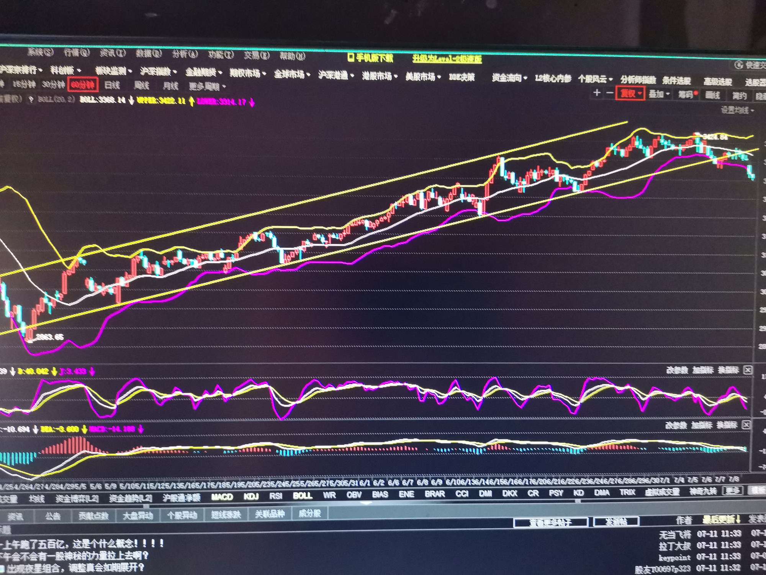Select KDJ indicator tab
Screen dimensions: 766x575
pos(252,496)
